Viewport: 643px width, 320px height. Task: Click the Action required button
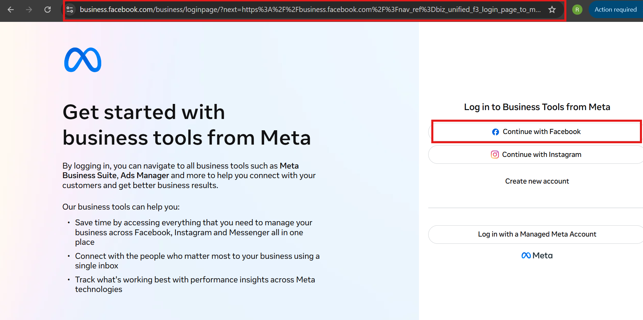click(616, 10)
